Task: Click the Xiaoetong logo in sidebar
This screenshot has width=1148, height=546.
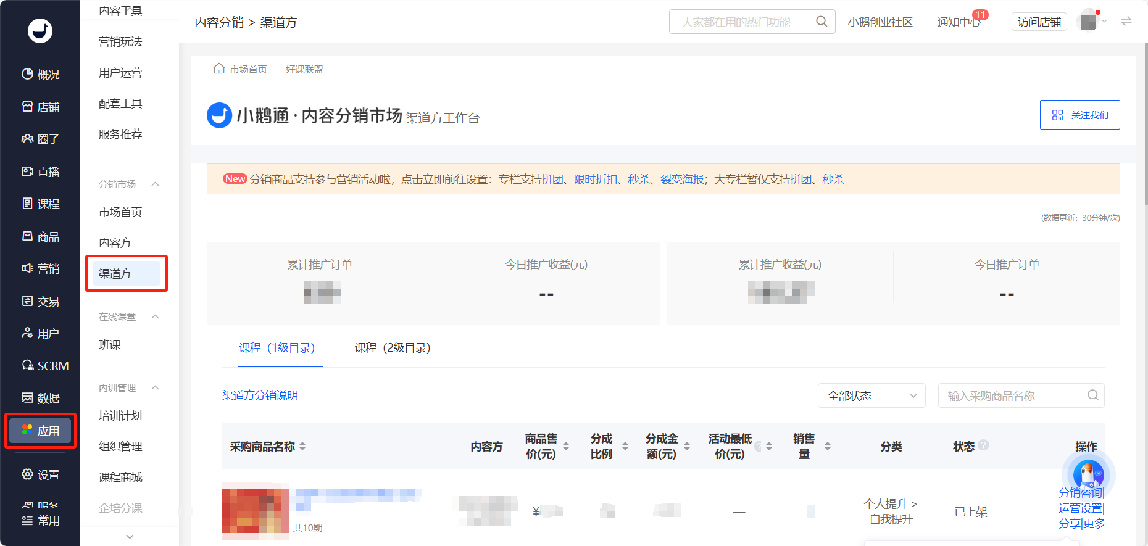Action: (40, 31)
